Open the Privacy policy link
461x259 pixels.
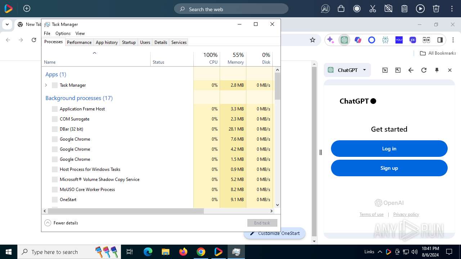406,214
